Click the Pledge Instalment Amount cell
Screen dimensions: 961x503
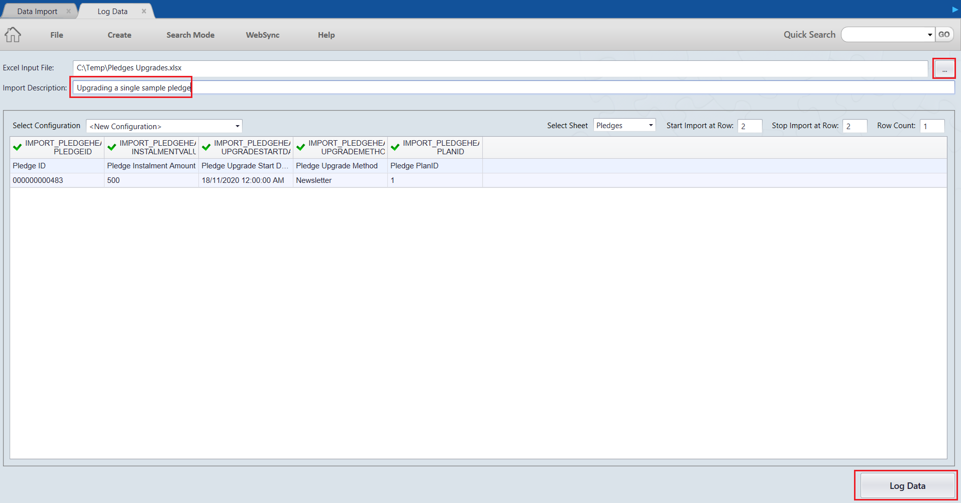pyautogui.click(x=151, y=166)
